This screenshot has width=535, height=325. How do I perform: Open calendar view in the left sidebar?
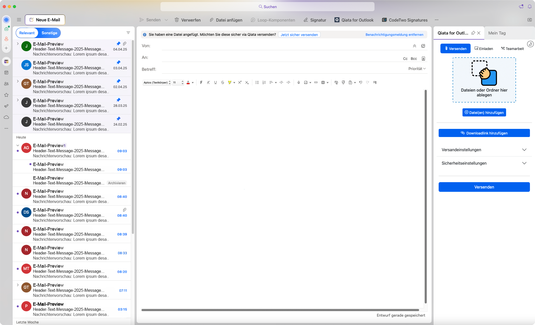point(6,73)
